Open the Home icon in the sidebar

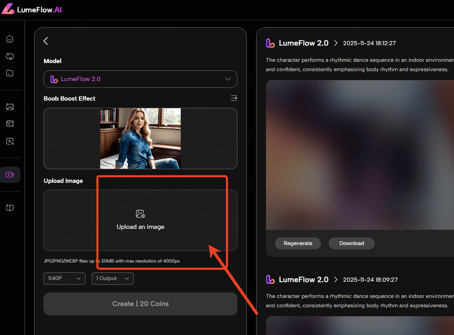point(10,39)
